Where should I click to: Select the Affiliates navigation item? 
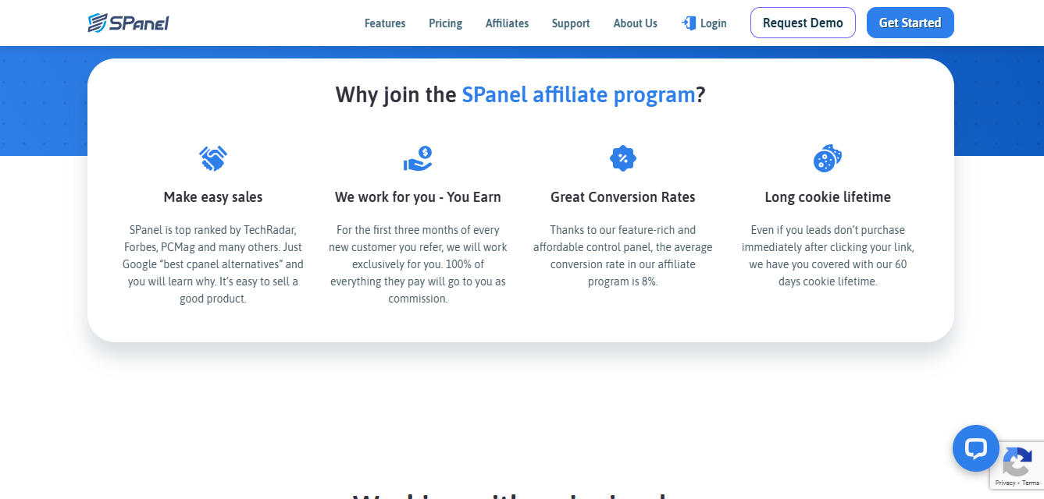pos(507,23)
